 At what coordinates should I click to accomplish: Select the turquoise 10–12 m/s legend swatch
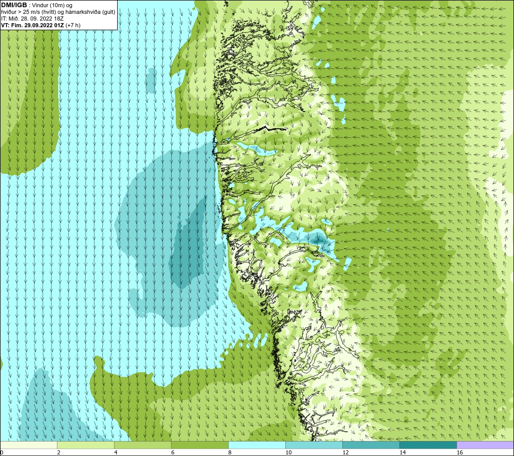(x=314, y=445)
